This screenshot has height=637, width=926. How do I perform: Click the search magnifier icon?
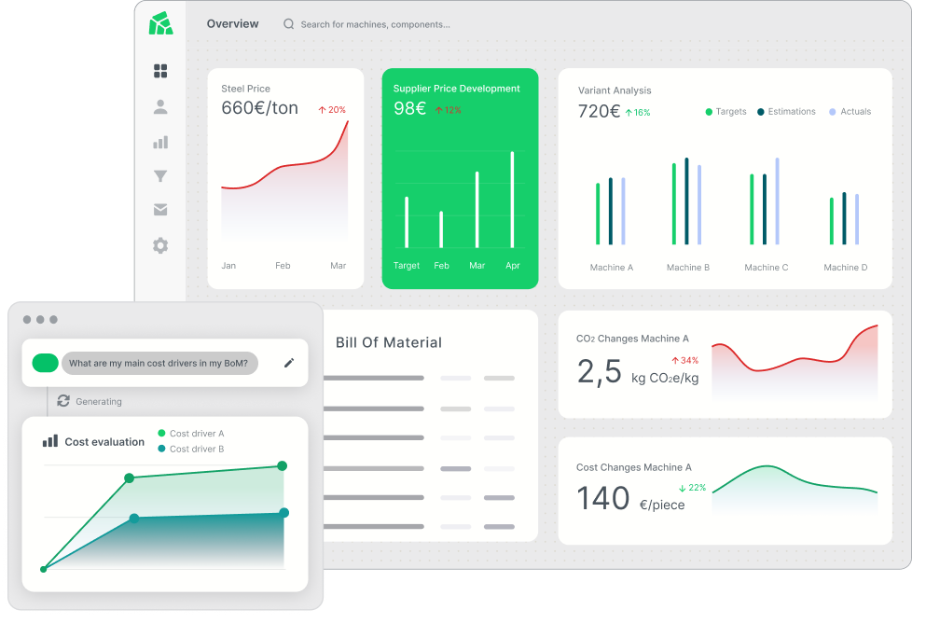[289, 24]
